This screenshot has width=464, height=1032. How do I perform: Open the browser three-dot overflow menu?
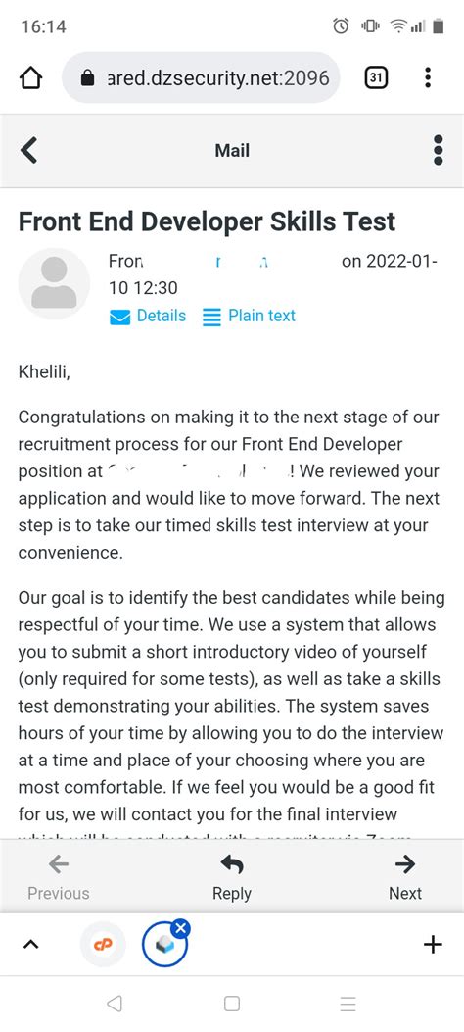click(428, 77)
